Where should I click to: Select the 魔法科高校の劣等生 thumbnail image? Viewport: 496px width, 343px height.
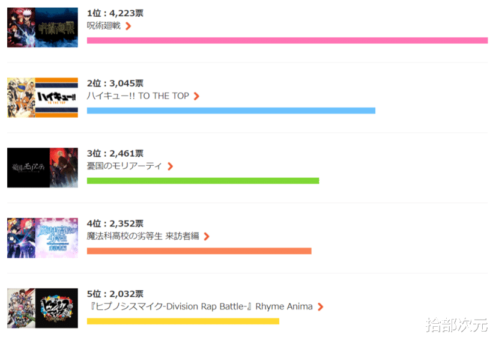[43, 238]
